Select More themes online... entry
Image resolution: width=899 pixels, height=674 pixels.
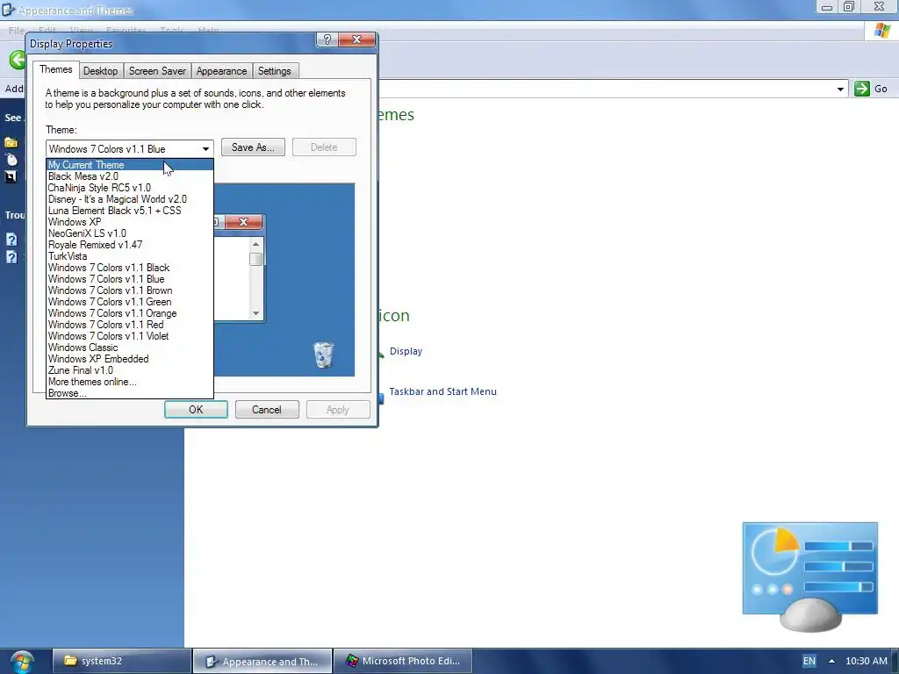(130, 382)
